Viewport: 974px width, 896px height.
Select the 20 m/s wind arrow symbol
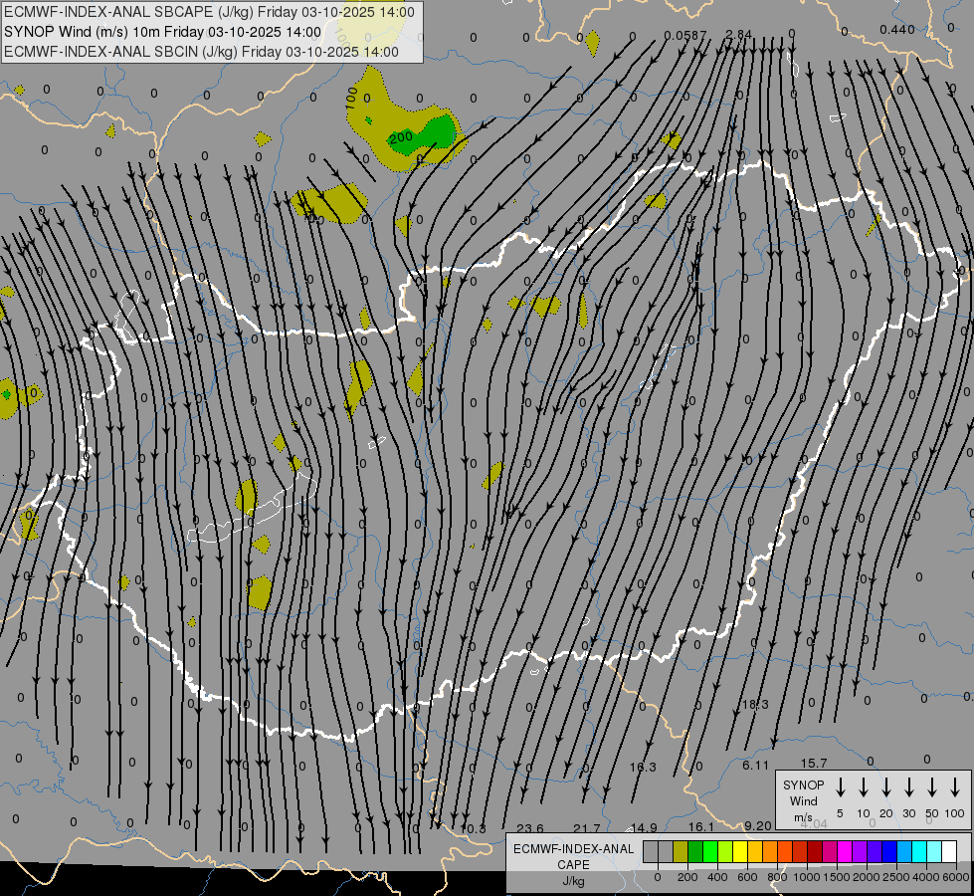886,787
